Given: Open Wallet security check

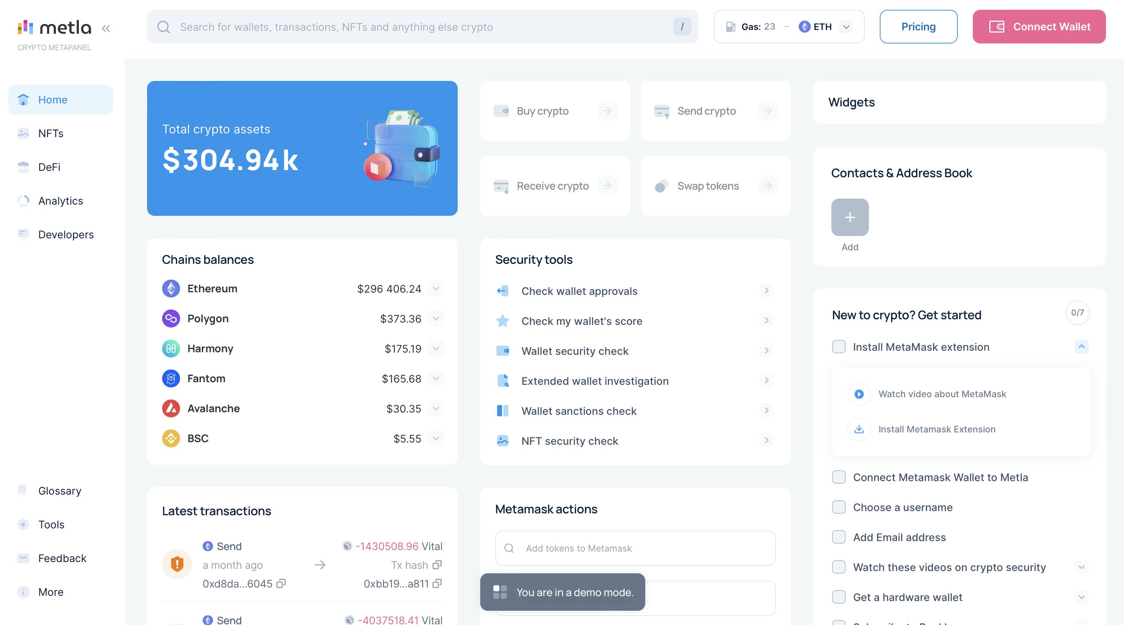Looking at the screenshot, I should (x=634, y=351).
